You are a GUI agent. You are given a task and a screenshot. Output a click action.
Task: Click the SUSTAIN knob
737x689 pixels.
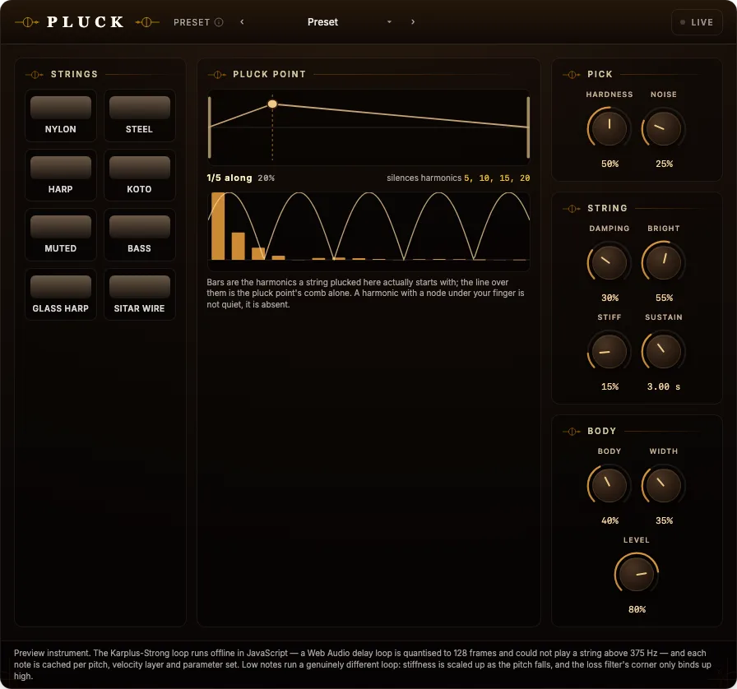pyautogui.click(x=664, y=351)
